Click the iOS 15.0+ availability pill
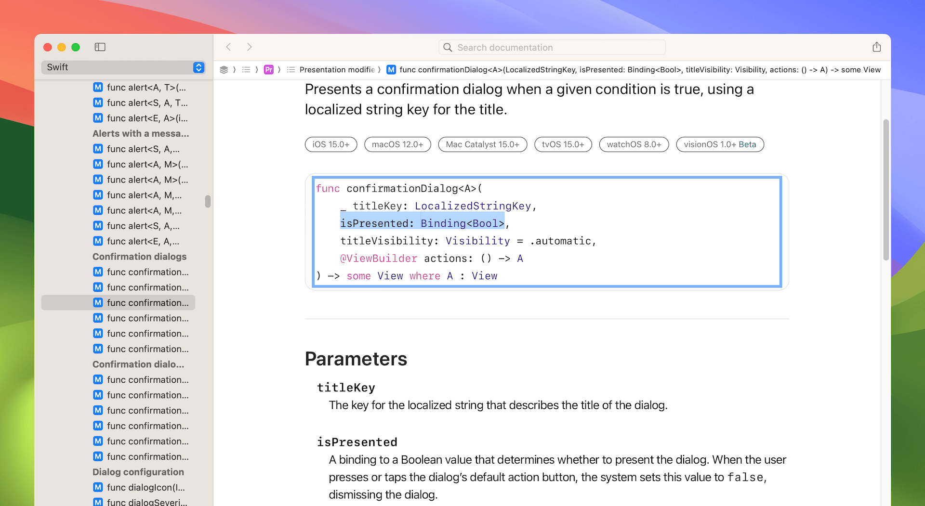Viewport: 925px width, 506px height. click(x=330, y=144)
